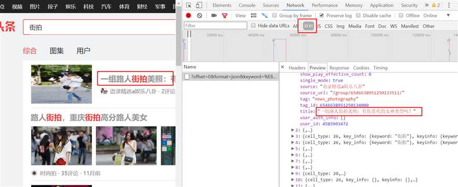This screenshot has height=187, width=458.
Task: Uncheck Preserve log checkbox
Action: 322,15
